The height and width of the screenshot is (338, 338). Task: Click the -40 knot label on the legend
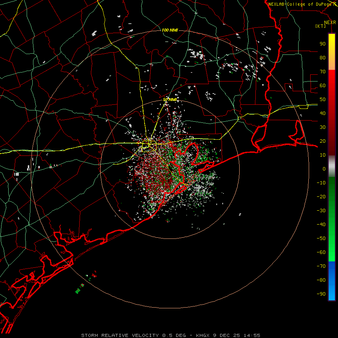321,225
